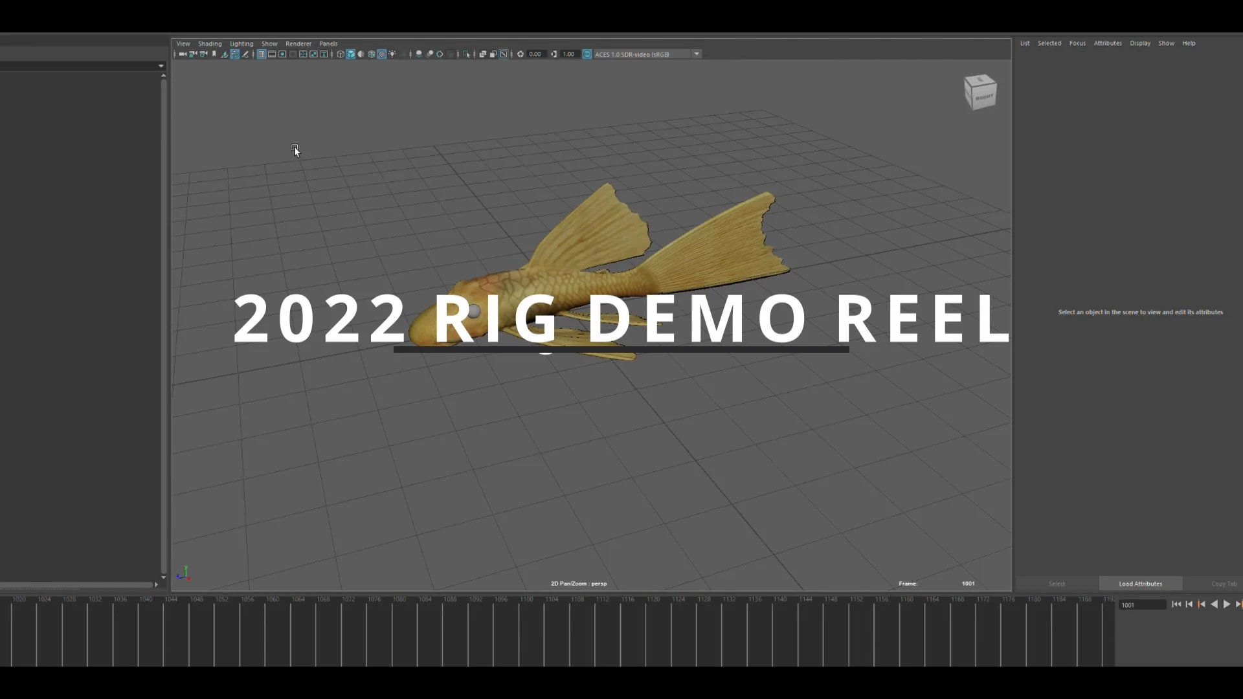Enable Smooth Shade All cube icon
1243x699 pixels.
click(350, 54)
